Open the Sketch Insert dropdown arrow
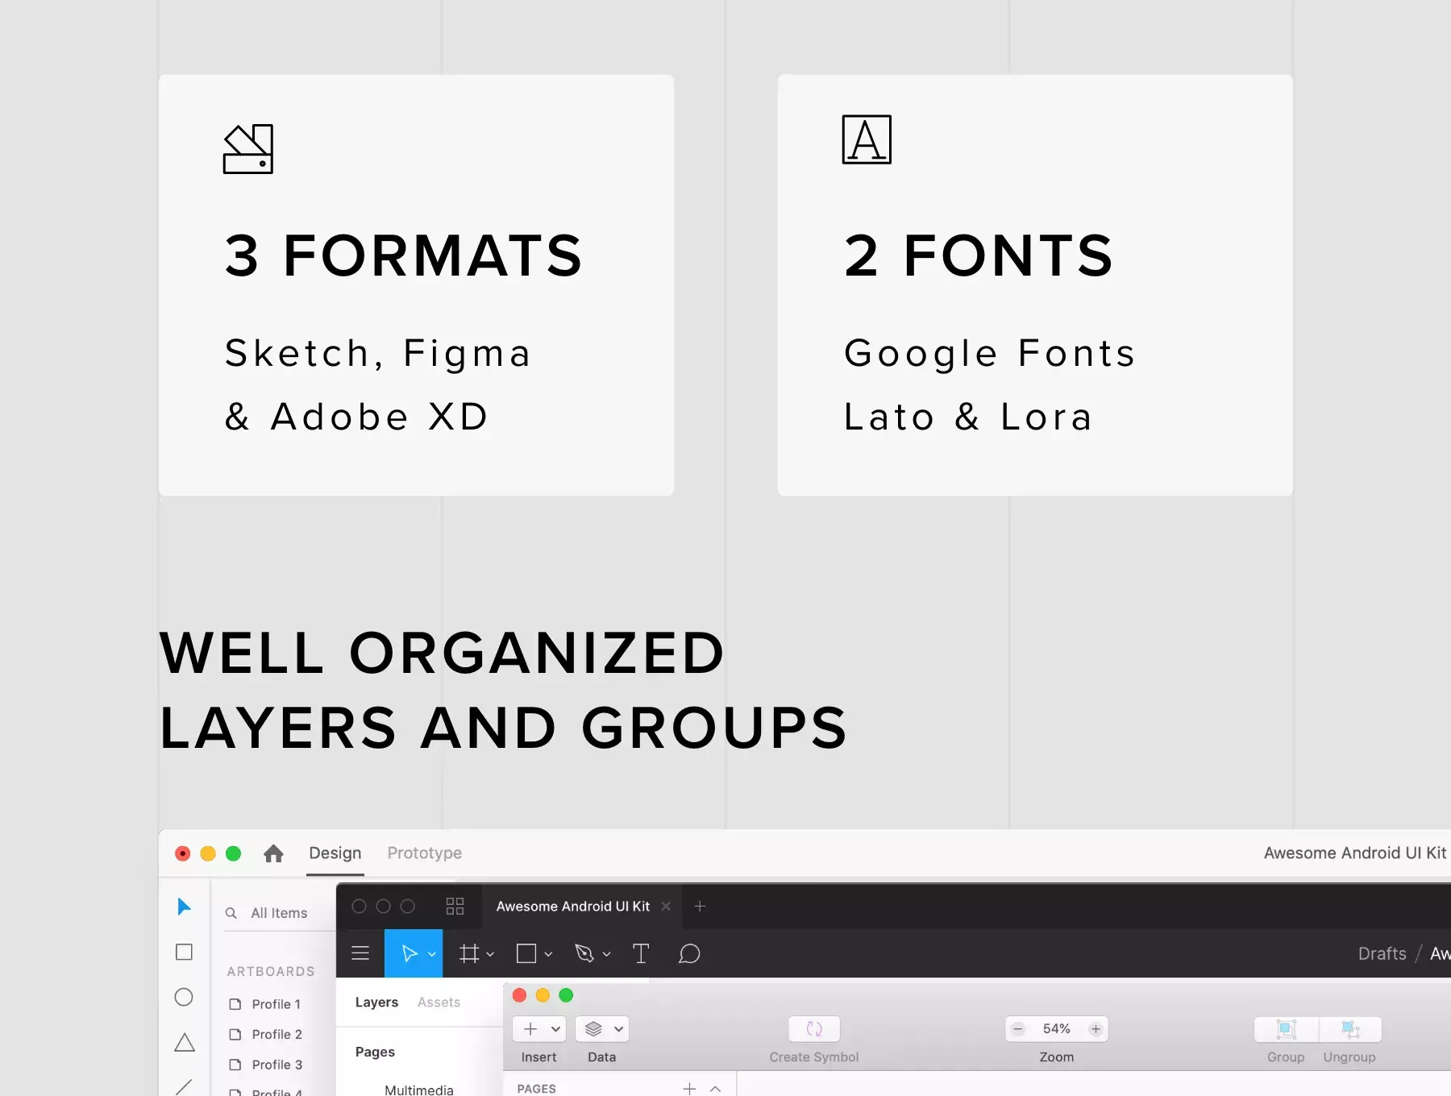1451x1096 pixels. pos(555,1029)
